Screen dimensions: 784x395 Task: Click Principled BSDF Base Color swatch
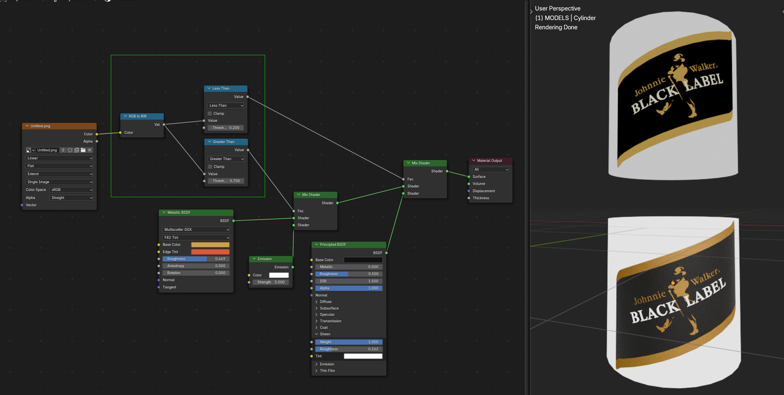coord(363,260)
